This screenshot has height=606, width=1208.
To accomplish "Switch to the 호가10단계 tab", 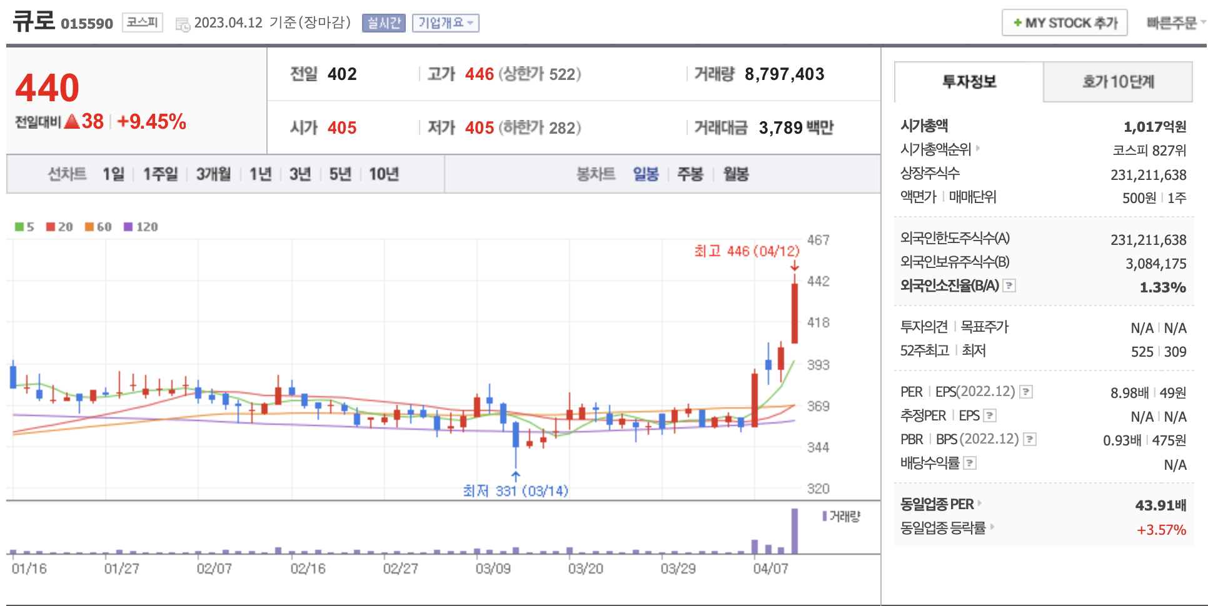I will pos(1117,82).
